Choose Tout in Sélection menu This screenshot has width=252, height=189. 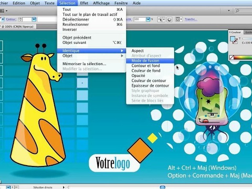(92, 9)
